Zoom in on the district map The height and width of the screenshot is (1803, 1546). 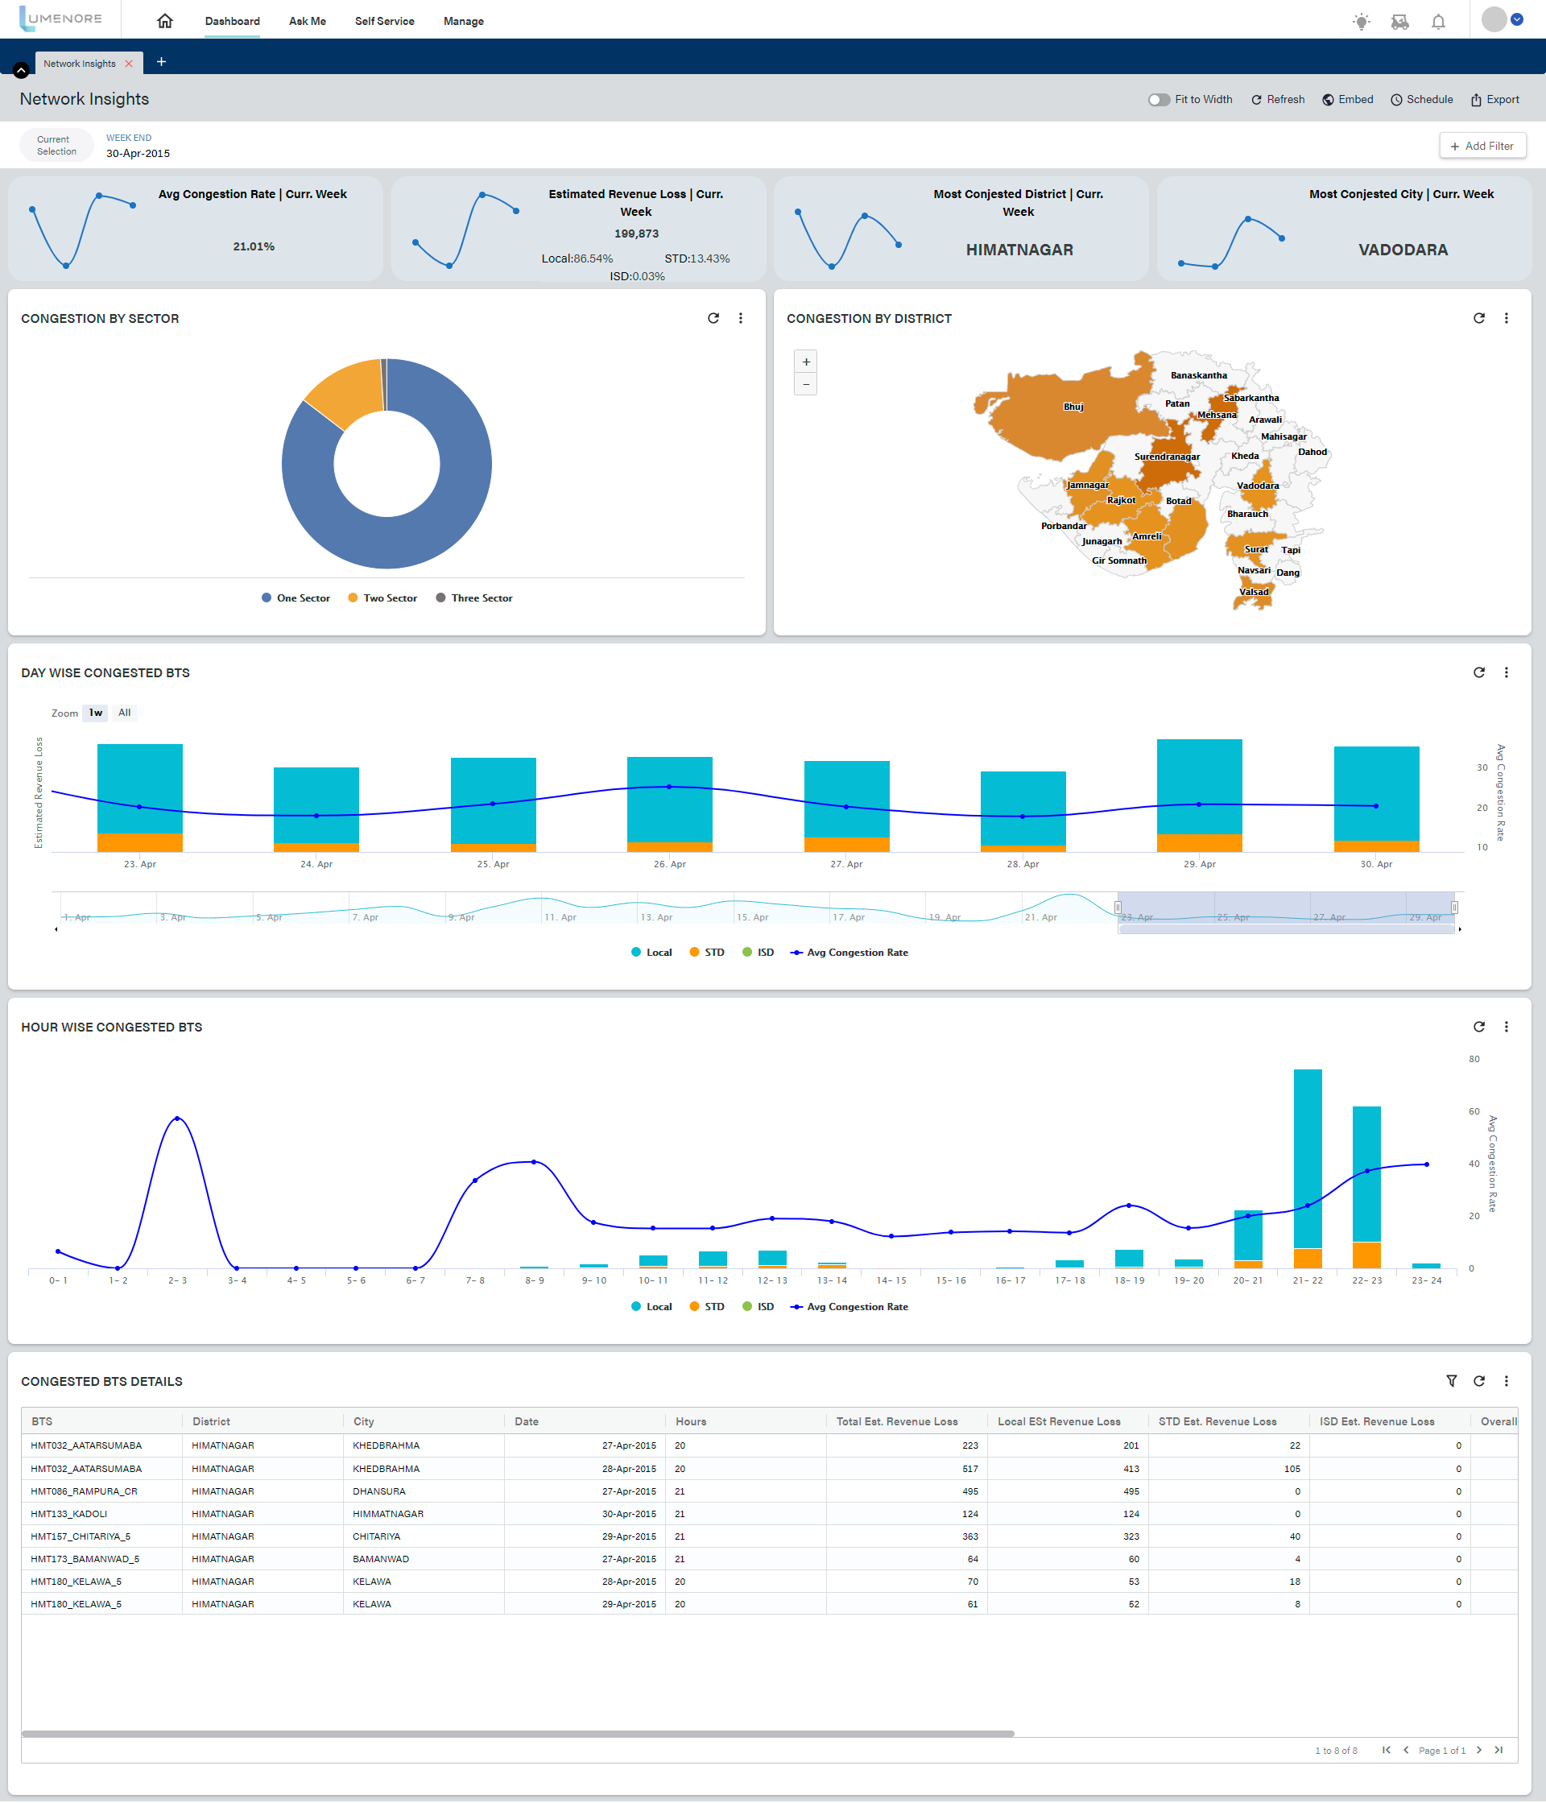tap(806, 362)
